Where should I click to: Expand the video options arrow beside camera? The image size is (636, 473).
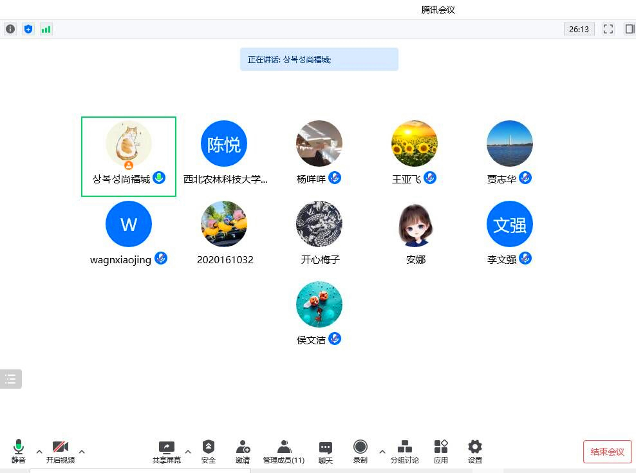(x=82, y=451)
